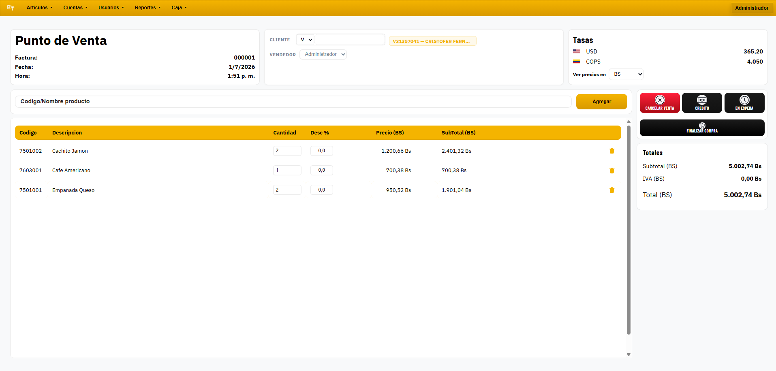This screenshot has height=371, width=776.
Task: Click the price 950,52 Bs
Action: (398, 190)
